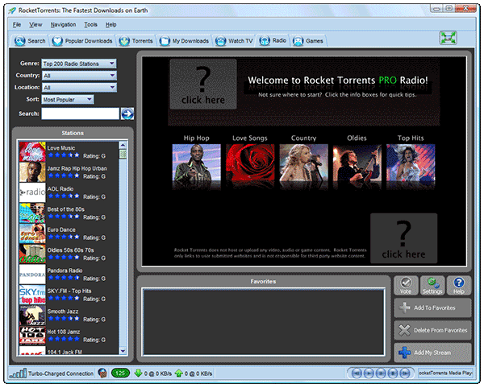Viewport: 484px width, 388px height.
Task: Open the Country dropdown list
Action: coord(79,76)
